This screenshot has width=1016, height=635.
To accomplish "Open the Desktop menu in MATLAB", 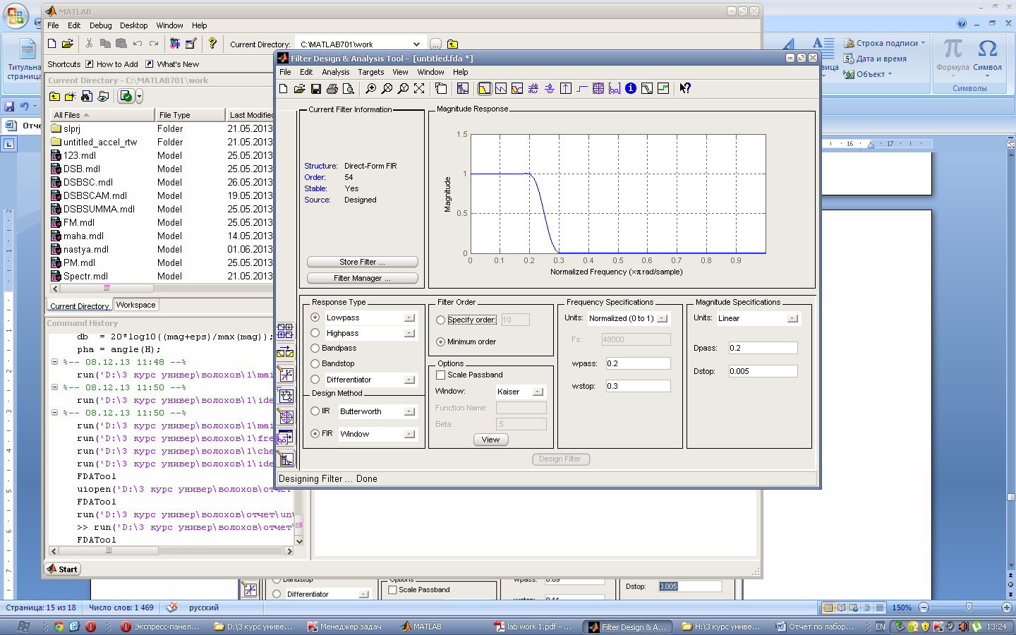I will [134, 25].
